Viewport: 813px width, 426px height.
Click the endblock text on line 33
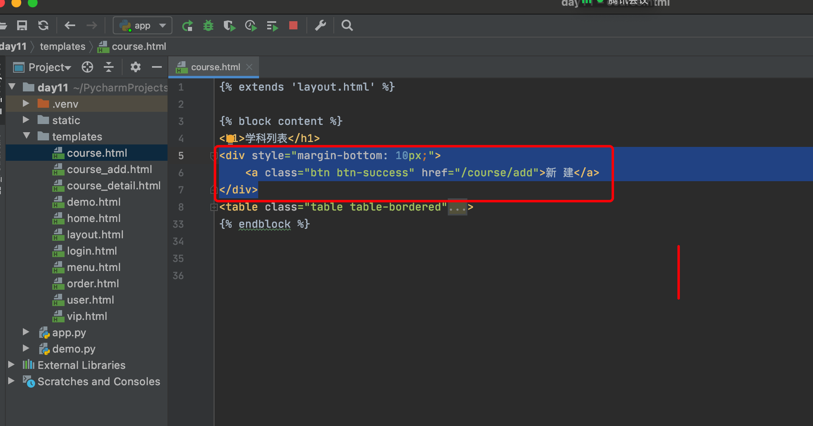[x=265, y=224]
